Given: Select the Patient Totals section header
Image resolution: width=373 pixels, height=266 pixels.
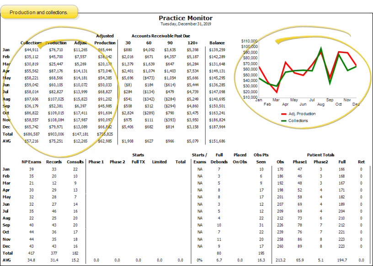Looking at the screenshot, I should tap(321, 155).
